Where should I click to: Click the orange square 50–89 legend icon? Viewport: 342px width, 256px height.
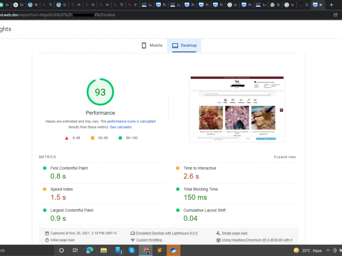click(x=93, y=138)
